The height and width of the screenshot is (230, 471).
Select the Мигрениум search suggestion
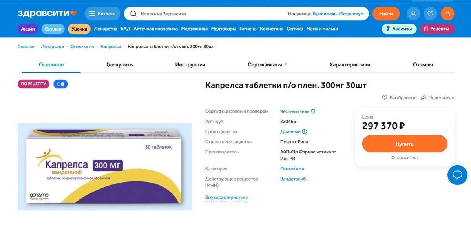[x=351, y=14]
